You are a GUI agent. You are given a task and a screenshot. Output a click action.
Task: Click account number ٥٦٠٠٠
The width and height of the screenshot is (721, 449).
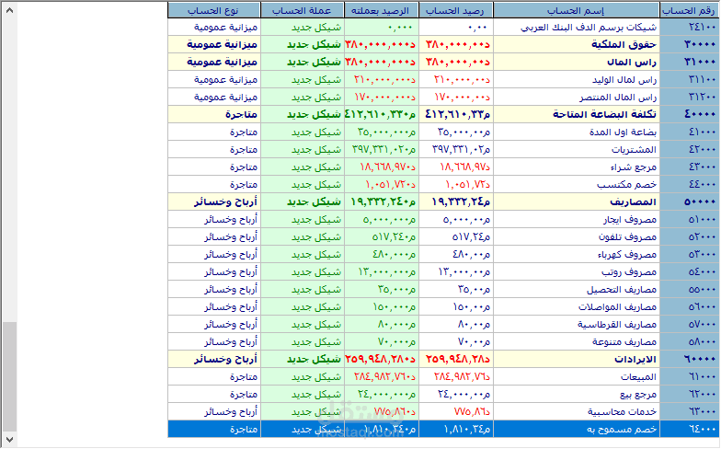690,307
